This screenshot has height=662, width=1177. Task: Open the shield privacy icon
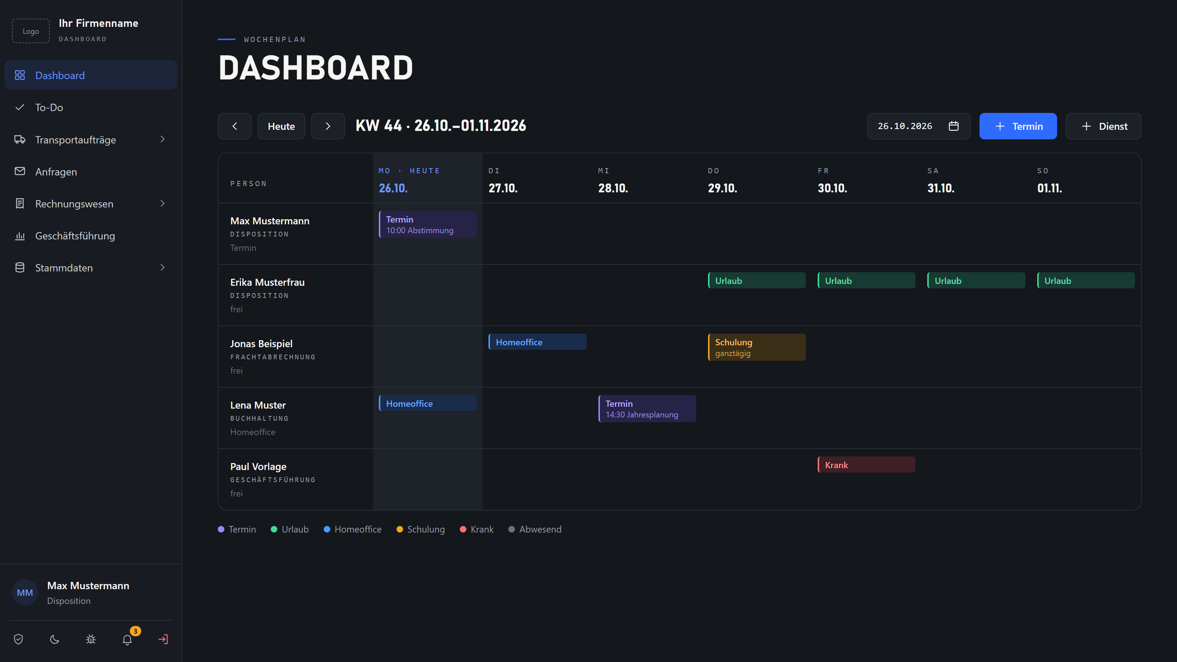18,639
